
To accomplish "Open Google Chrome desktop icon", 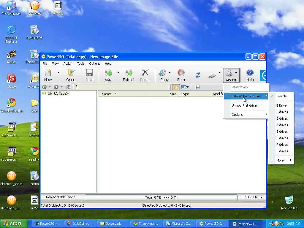I will (11, 105).
